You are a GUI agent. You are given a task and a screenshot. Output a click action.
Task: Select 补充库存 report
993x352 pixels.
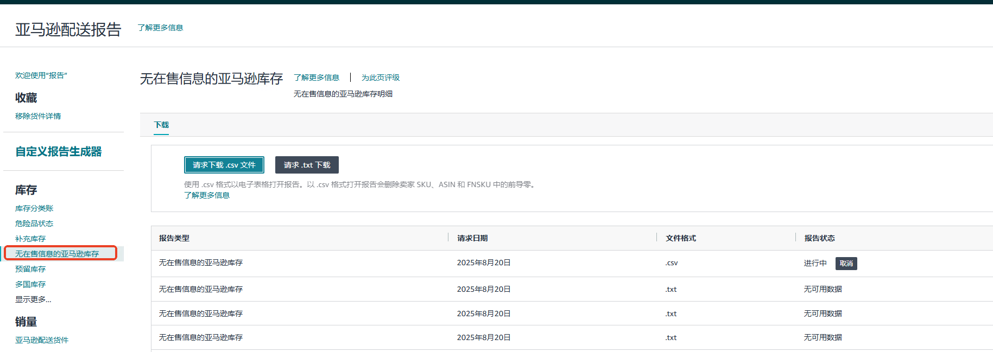(30, 239)
